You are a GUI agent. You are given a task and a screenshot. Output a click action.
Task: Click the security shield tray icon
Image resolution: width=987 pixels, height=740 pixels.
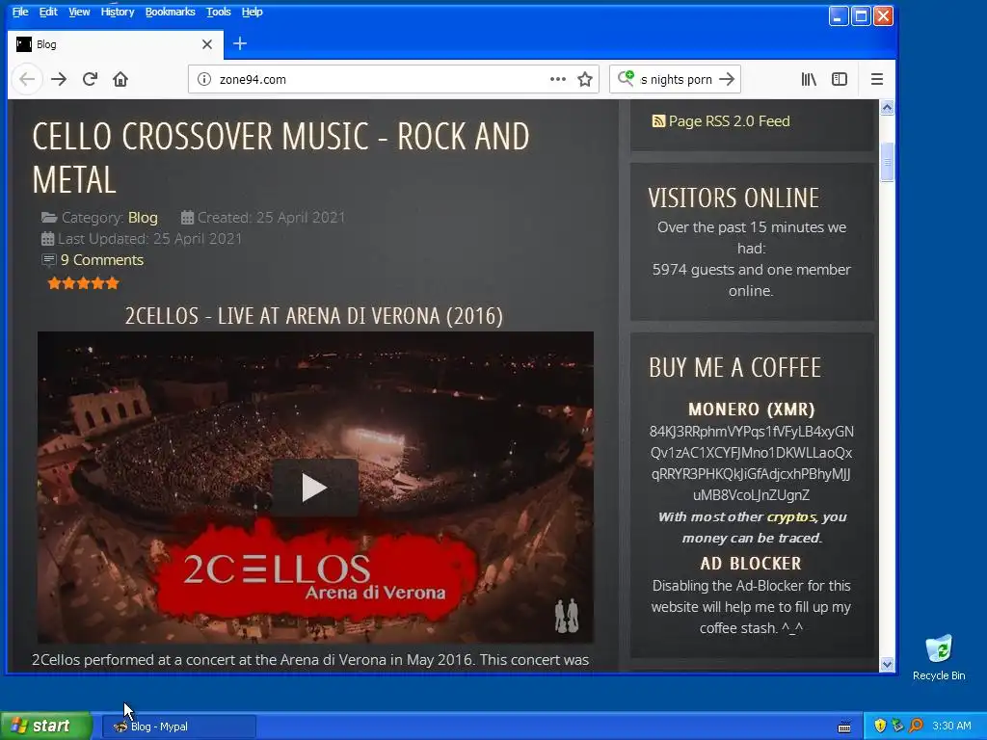(880, 727)
